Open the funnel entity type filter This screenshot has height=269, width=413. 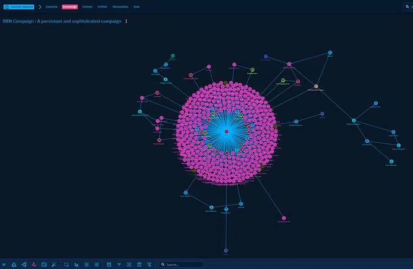tap(119, 265)
